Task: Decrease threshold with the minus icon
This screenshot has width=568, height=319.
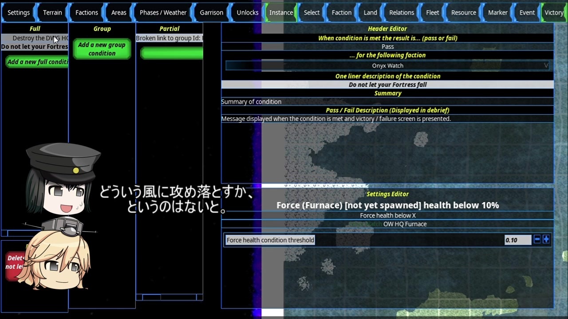Action: click(537, 240)
